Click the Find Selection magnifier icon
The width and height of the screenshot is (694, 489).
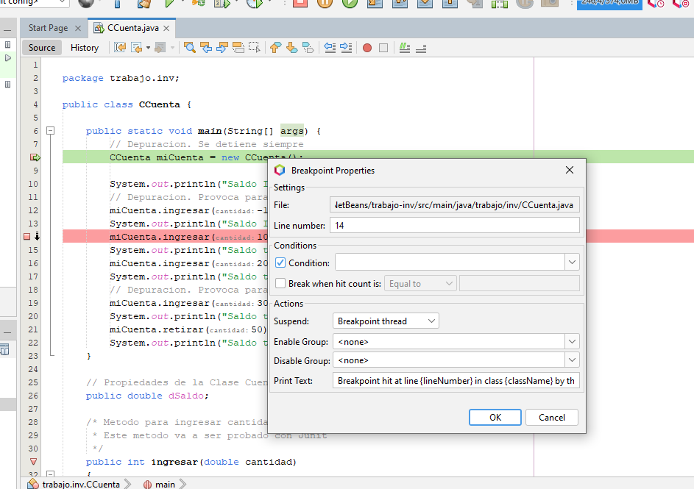point(189,48)
